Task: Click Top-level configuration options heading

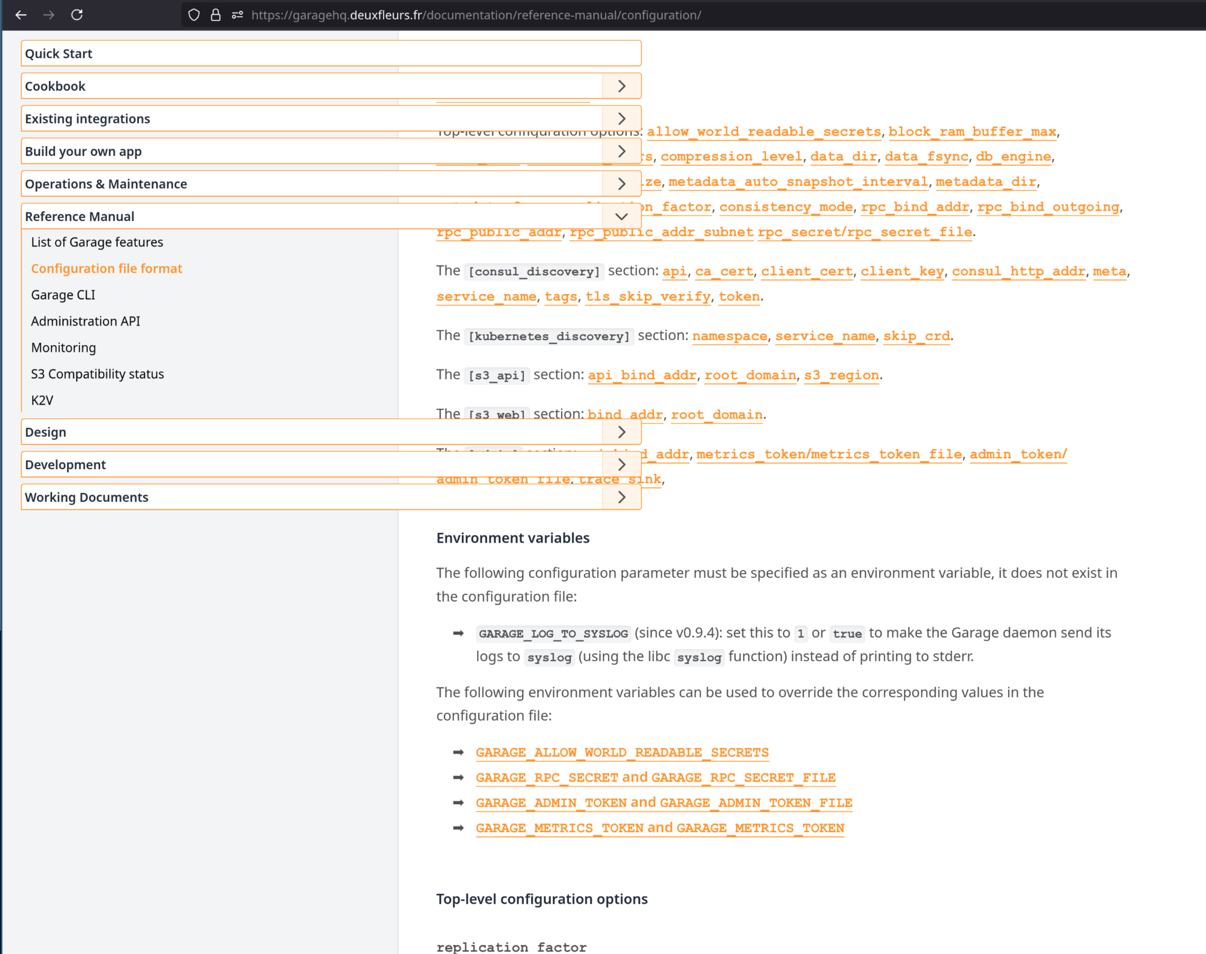Action: point(542,899)
